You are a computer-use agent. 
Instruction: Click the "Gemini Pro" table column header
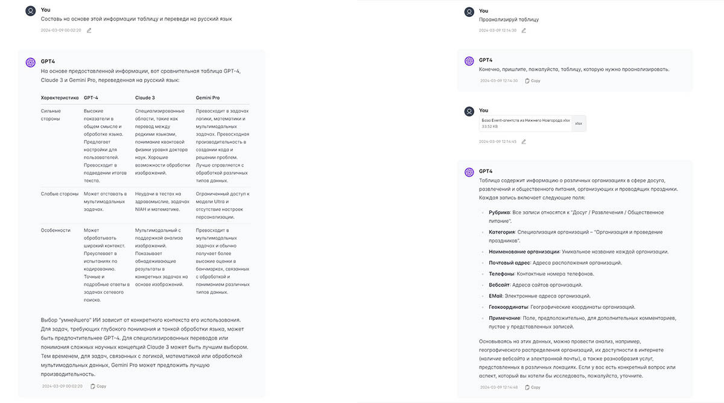click(x=208, y=98)
